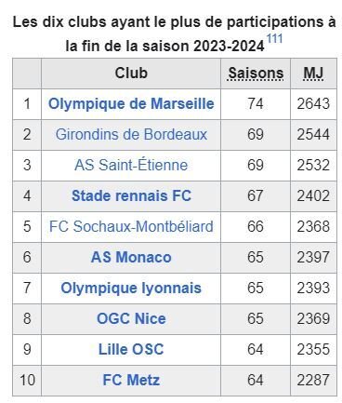Select the 2643 matches cell
Viewport: 342px width, 403px height.
(313, 104)
